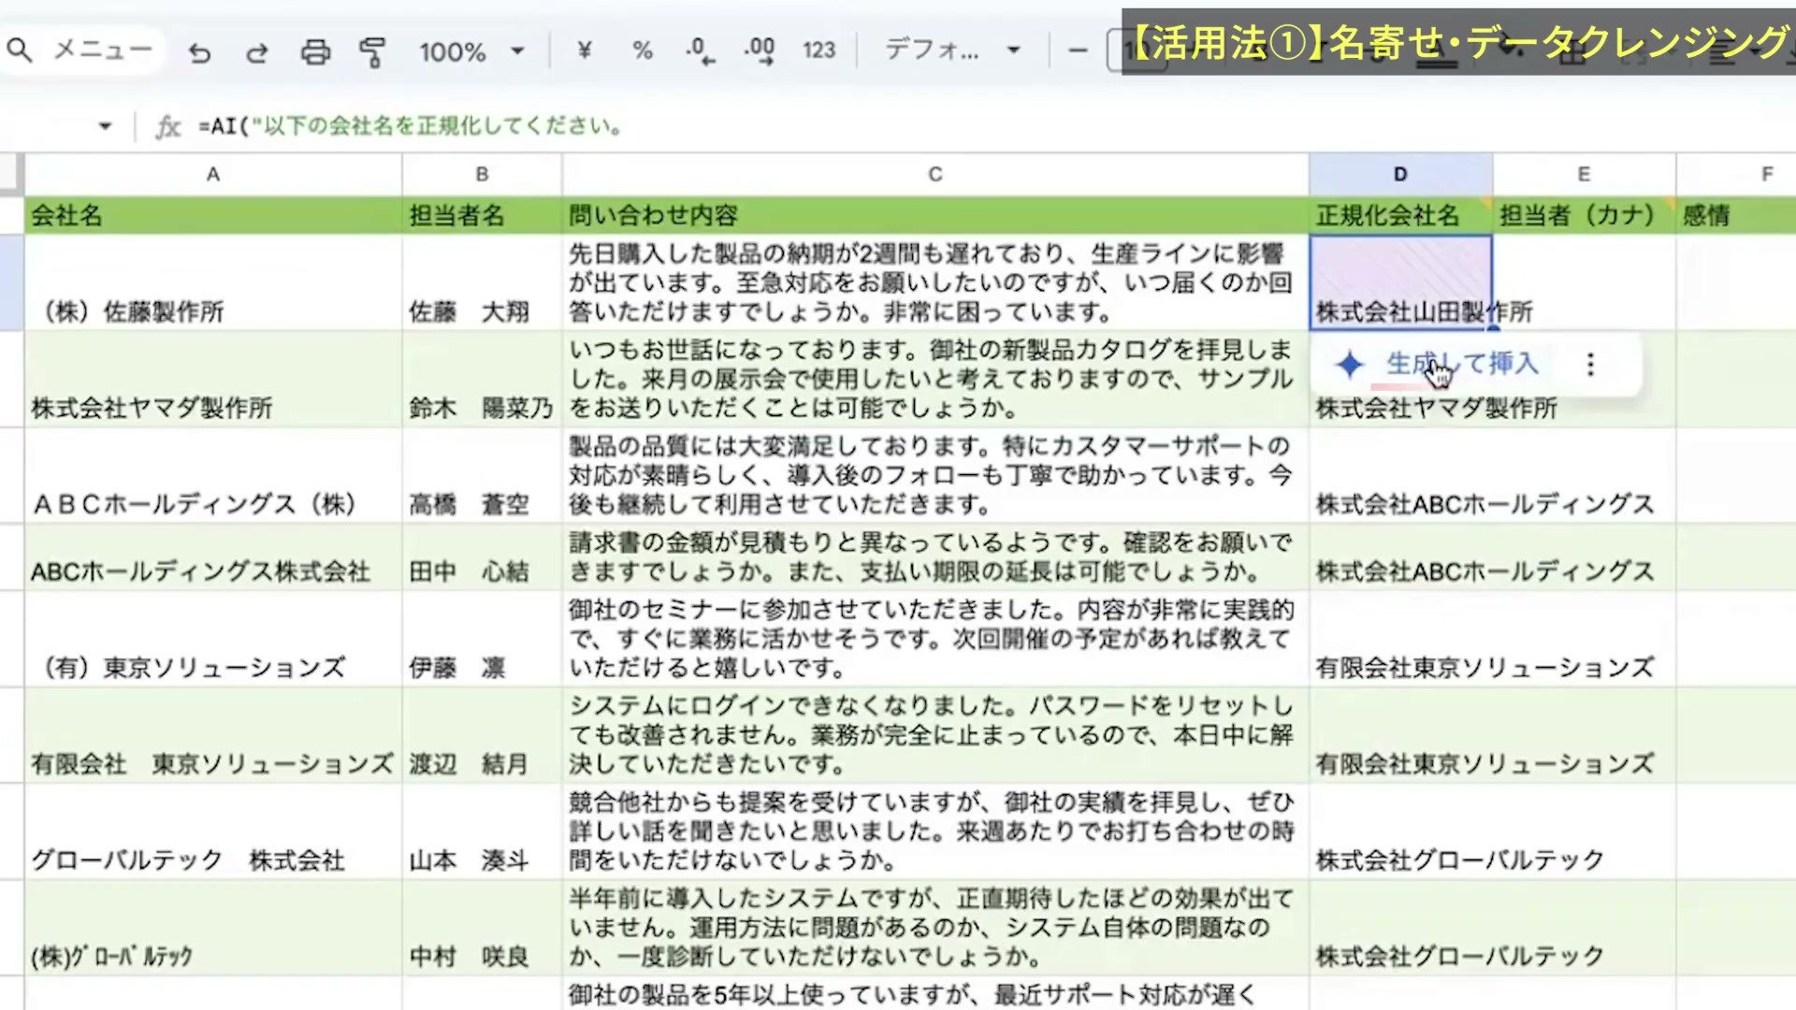
Task: Select the inquiry cell starting 製品の品質には
Action: [935, 475]
